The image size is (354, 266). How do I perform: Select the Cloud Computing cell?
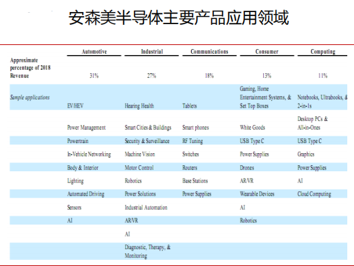pos(314,194)
